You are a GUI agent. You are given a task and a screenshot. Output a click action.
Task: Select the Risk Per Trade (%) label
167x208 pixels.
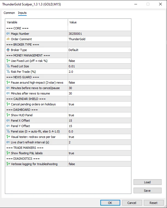tap(23, 72)
